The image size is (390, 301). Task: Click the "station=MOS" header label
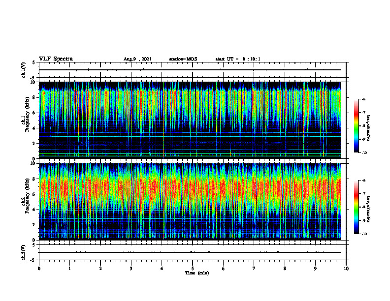tap(183, 59)
